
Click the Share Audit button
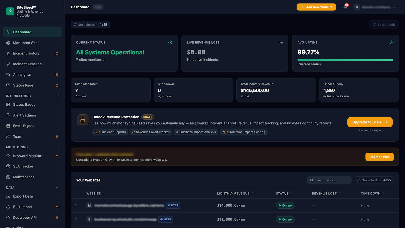point(384,25)
